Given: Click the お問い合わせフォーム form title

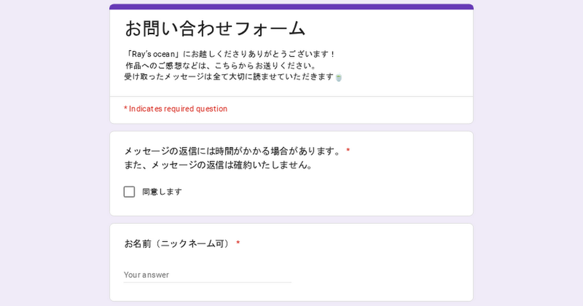Looking at the screenshot, I should point(215,29).
